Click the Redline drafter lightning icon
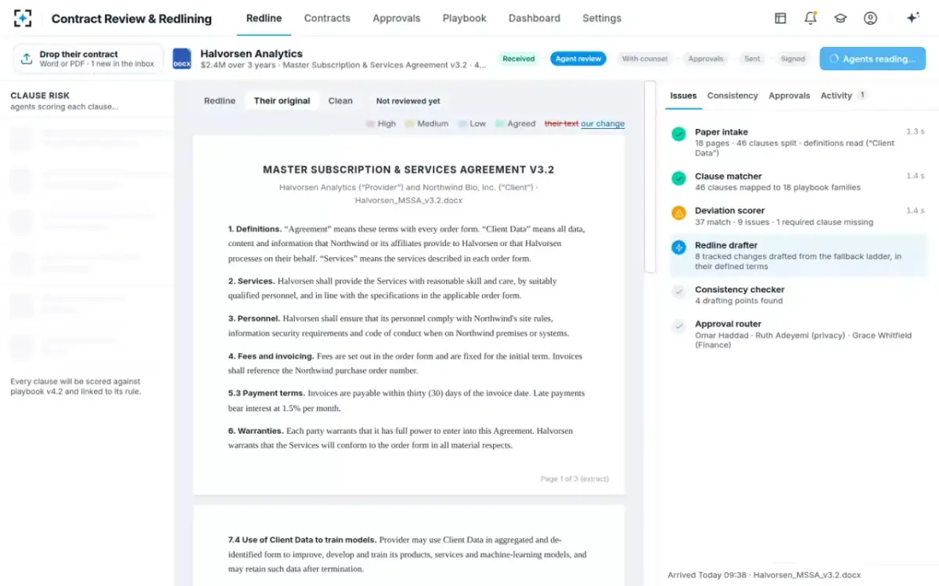Image resolution: width=939 pixels, height=586 pixels. pos(678,248)
